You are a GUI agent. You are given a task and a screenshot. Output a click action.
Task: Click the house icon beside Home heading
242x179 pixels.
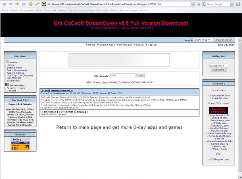7,62
